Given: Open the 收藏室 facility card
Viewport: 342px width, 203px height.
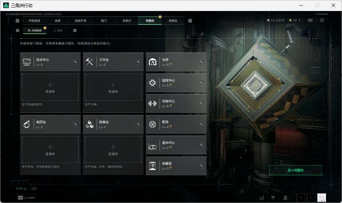Looking at the screenshot, I should point(176,166).
